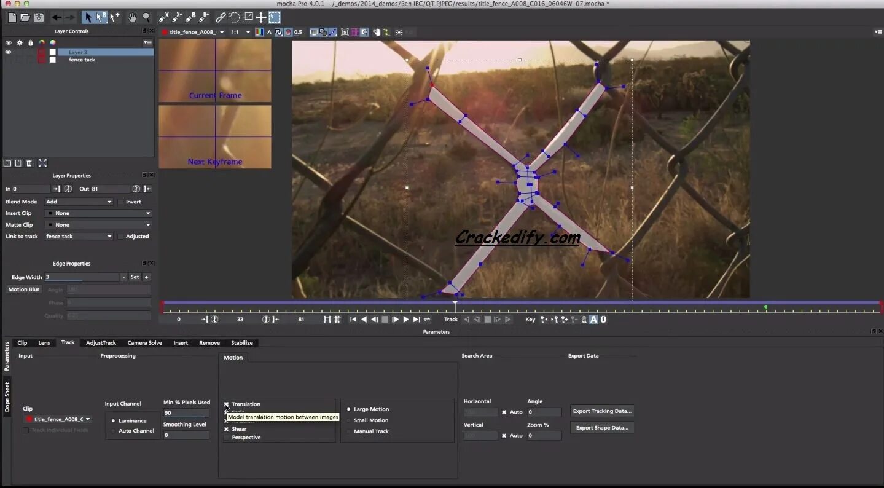
Task: Open the Insert Clip dropdown
Action: coord(98,213)
